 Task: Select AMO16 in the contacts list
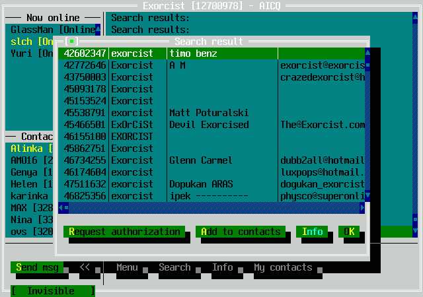[x=29, y=160]
